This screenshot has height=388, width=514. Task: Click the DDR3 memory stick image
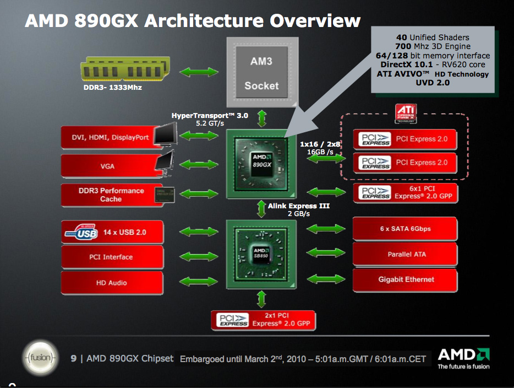(125, 69)
